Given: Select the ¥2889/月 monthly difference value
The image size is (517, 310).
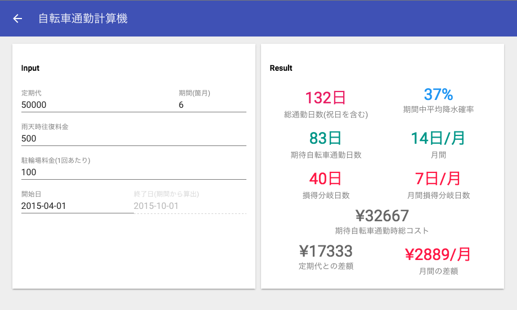Looking at the screenshot, I should (x=438, y=254).
